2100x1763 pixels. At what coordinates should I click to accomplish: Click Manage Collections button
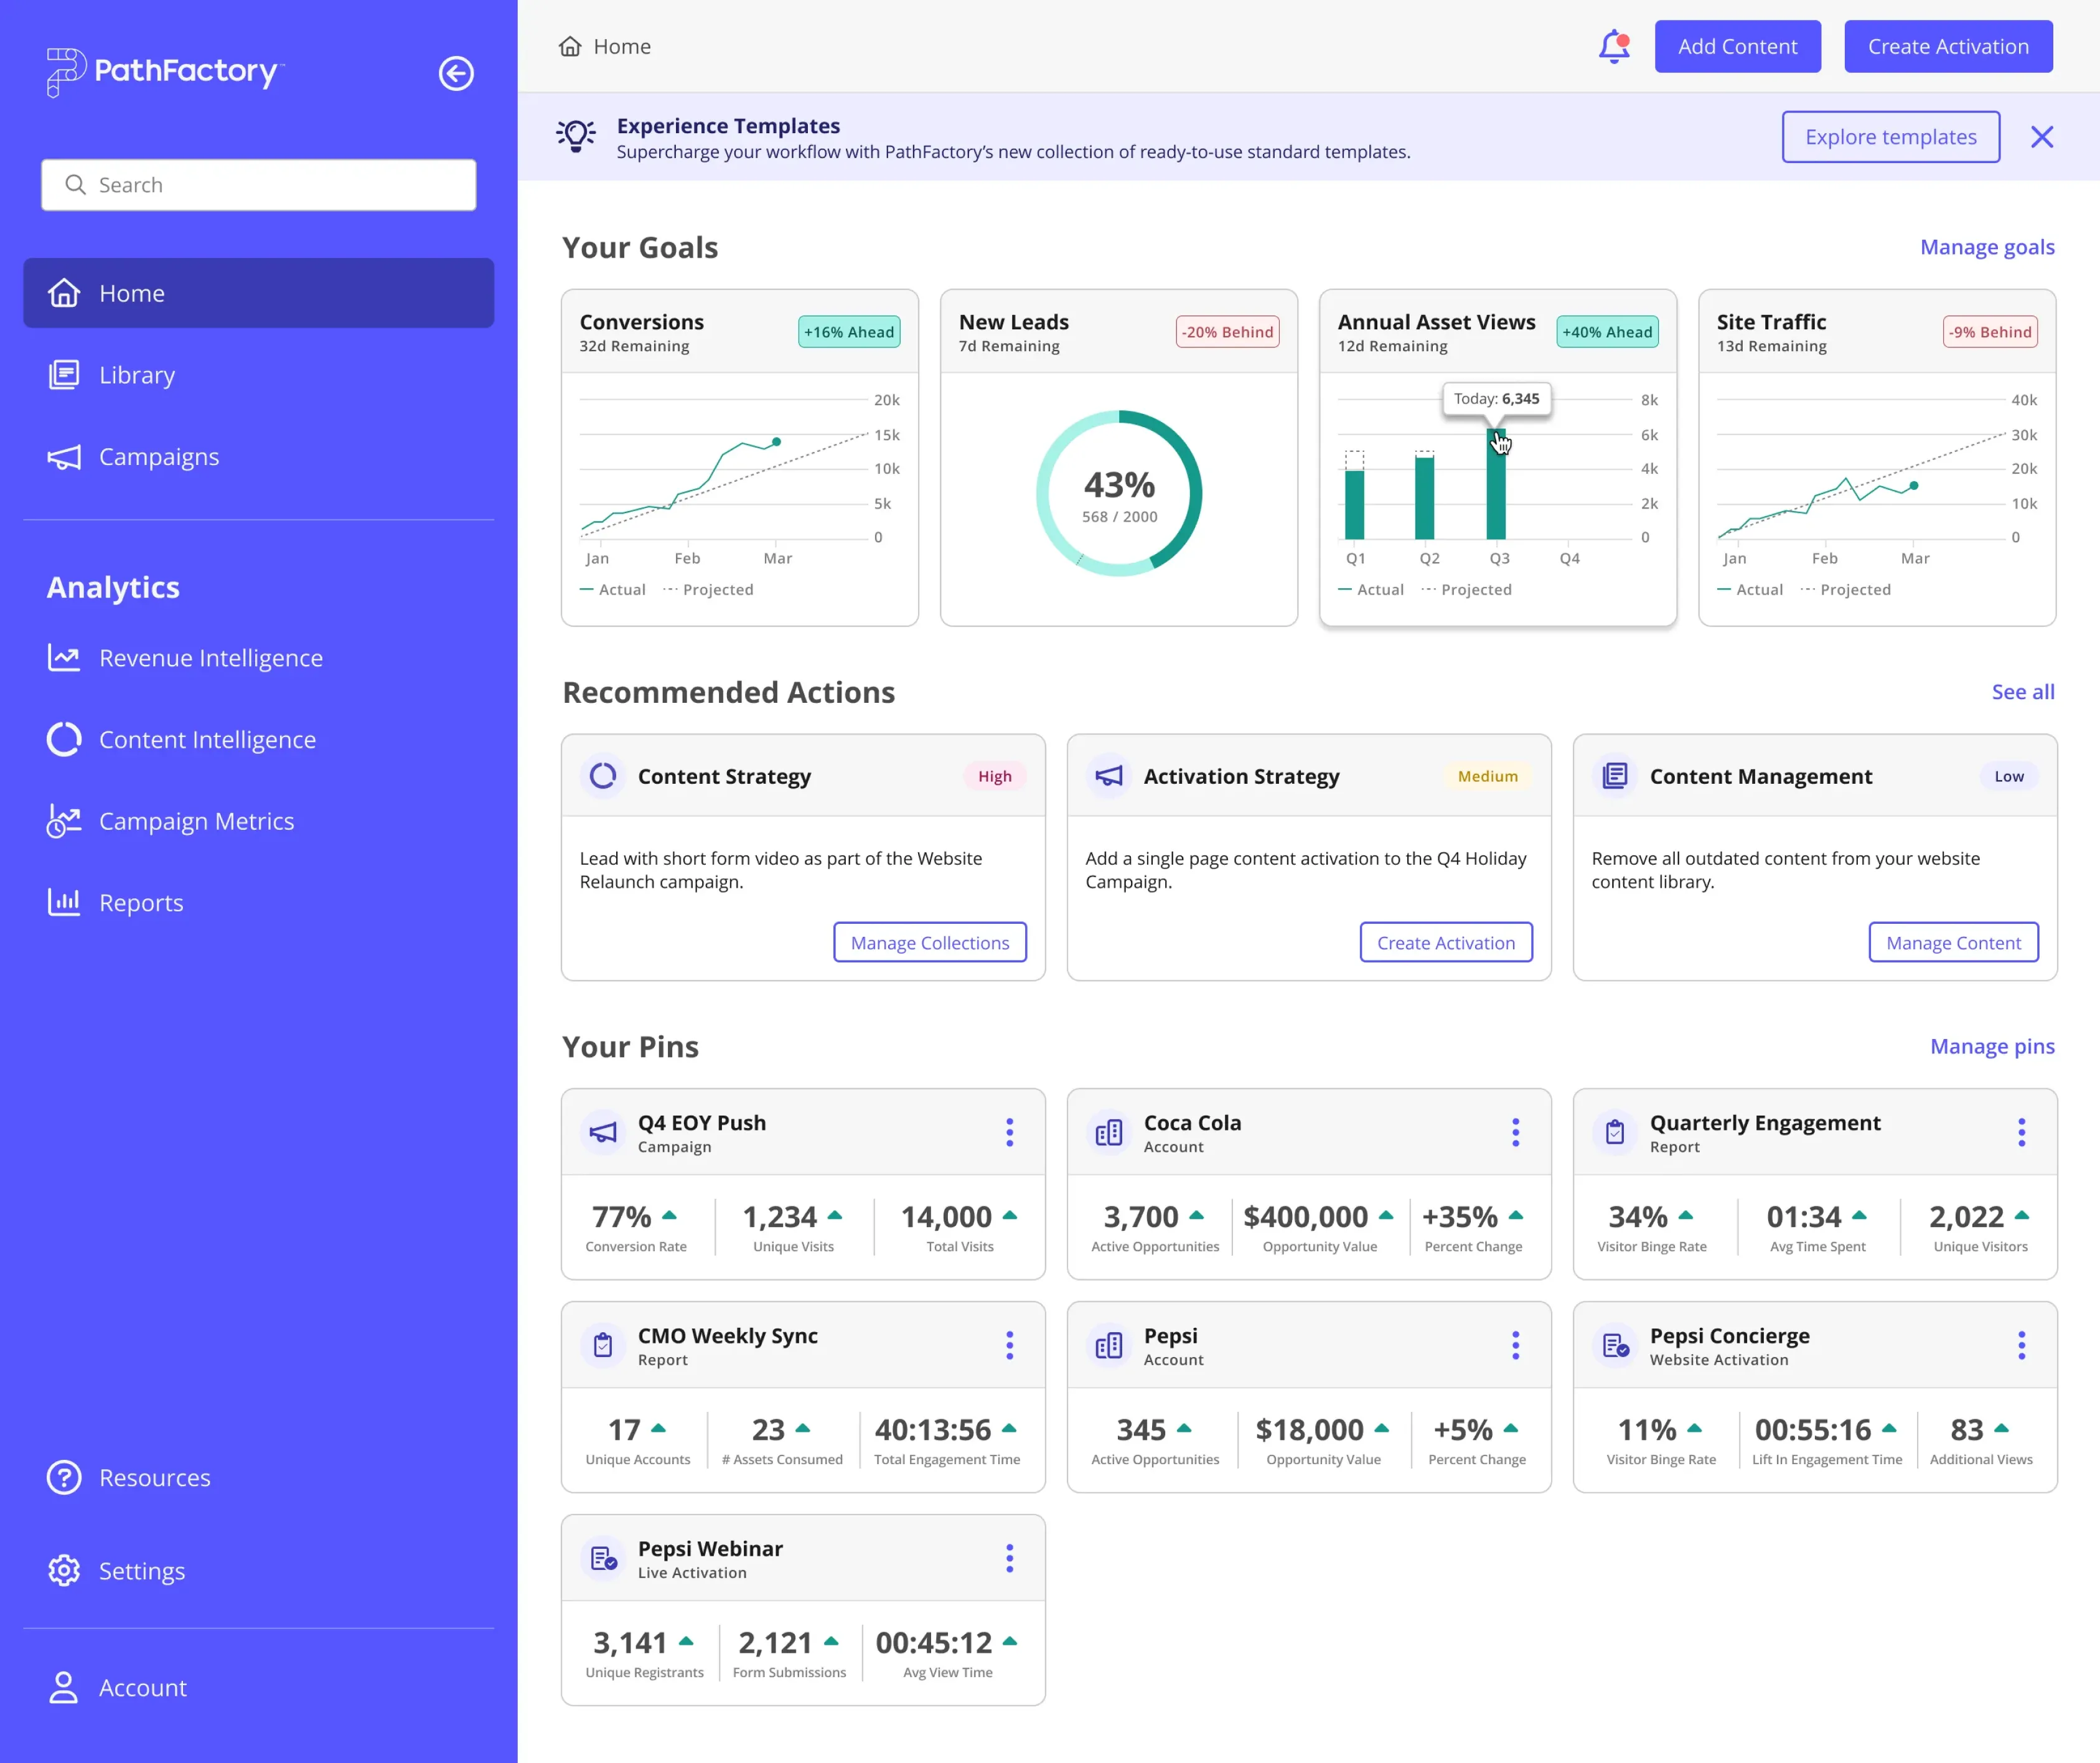930,943
